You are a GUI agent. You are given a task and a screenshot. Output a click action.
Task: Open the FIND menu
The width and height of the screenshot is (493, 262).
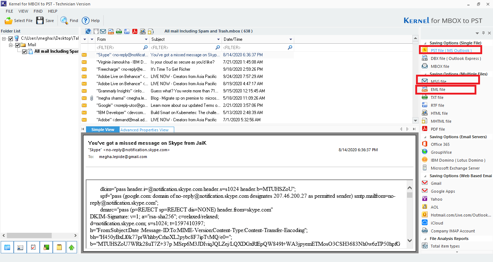tap(38, 11)
